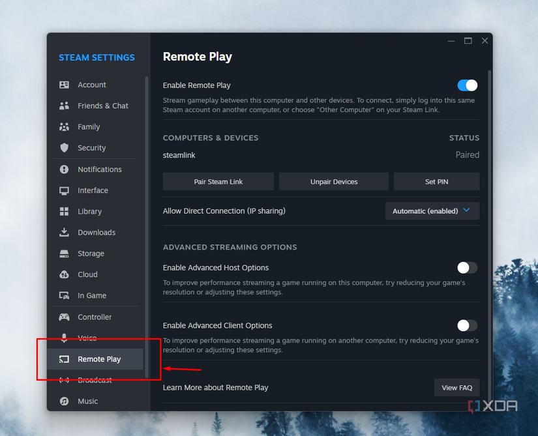Toggle Enable Advanced Host Options
Image resolution: width=538 pixels, height=436 pixels.
(x=467, y=268)
